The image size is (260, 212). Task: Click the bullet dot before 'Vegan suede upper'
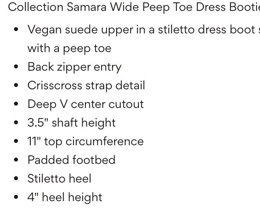(x=16, y=30)
